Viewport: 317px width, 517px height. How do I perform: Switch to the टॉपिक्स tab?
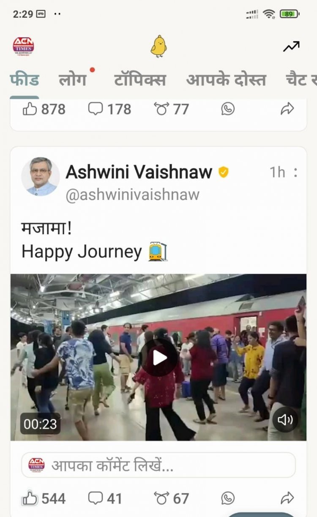coord(139,80)
